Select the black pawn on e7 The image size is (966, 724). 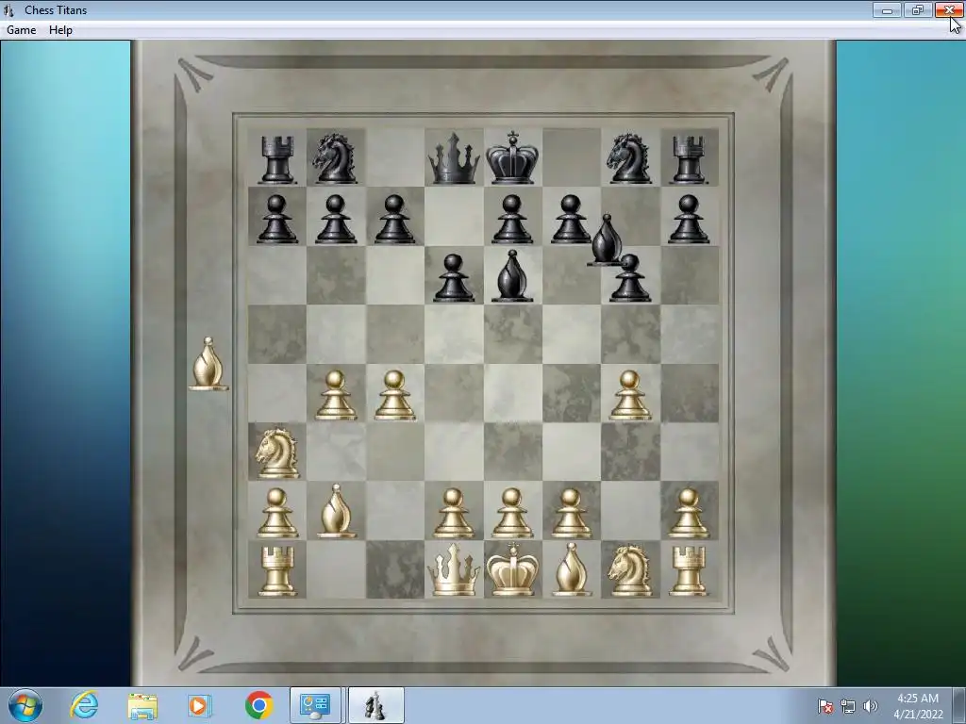(512, 219)
